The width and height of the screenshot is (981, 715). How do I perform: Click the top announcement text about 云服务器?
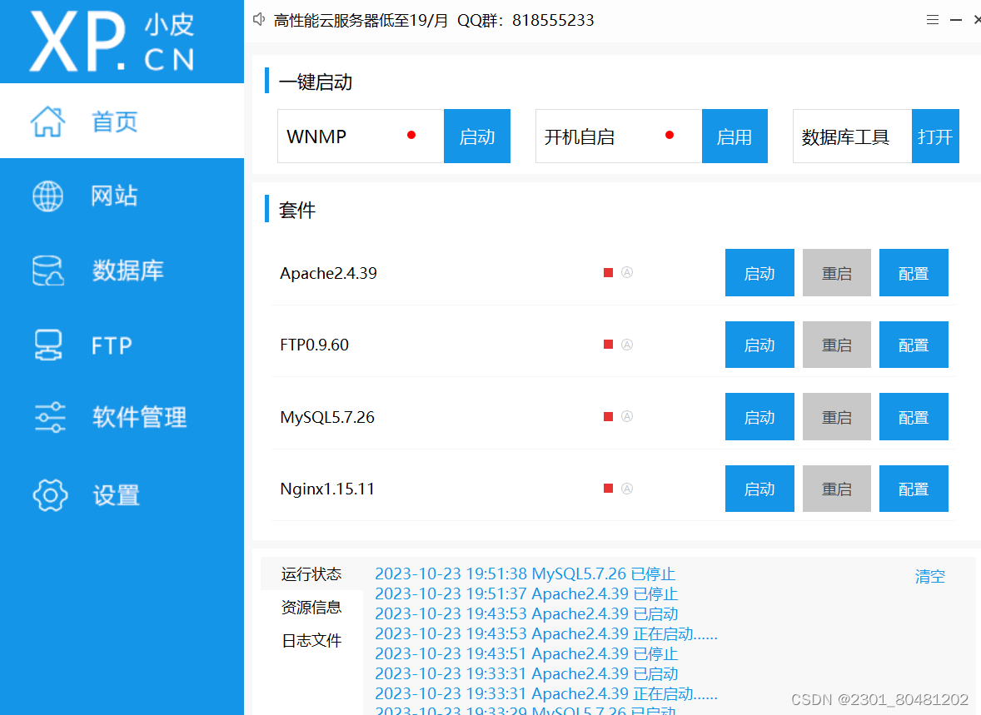[x=434, y=21]
